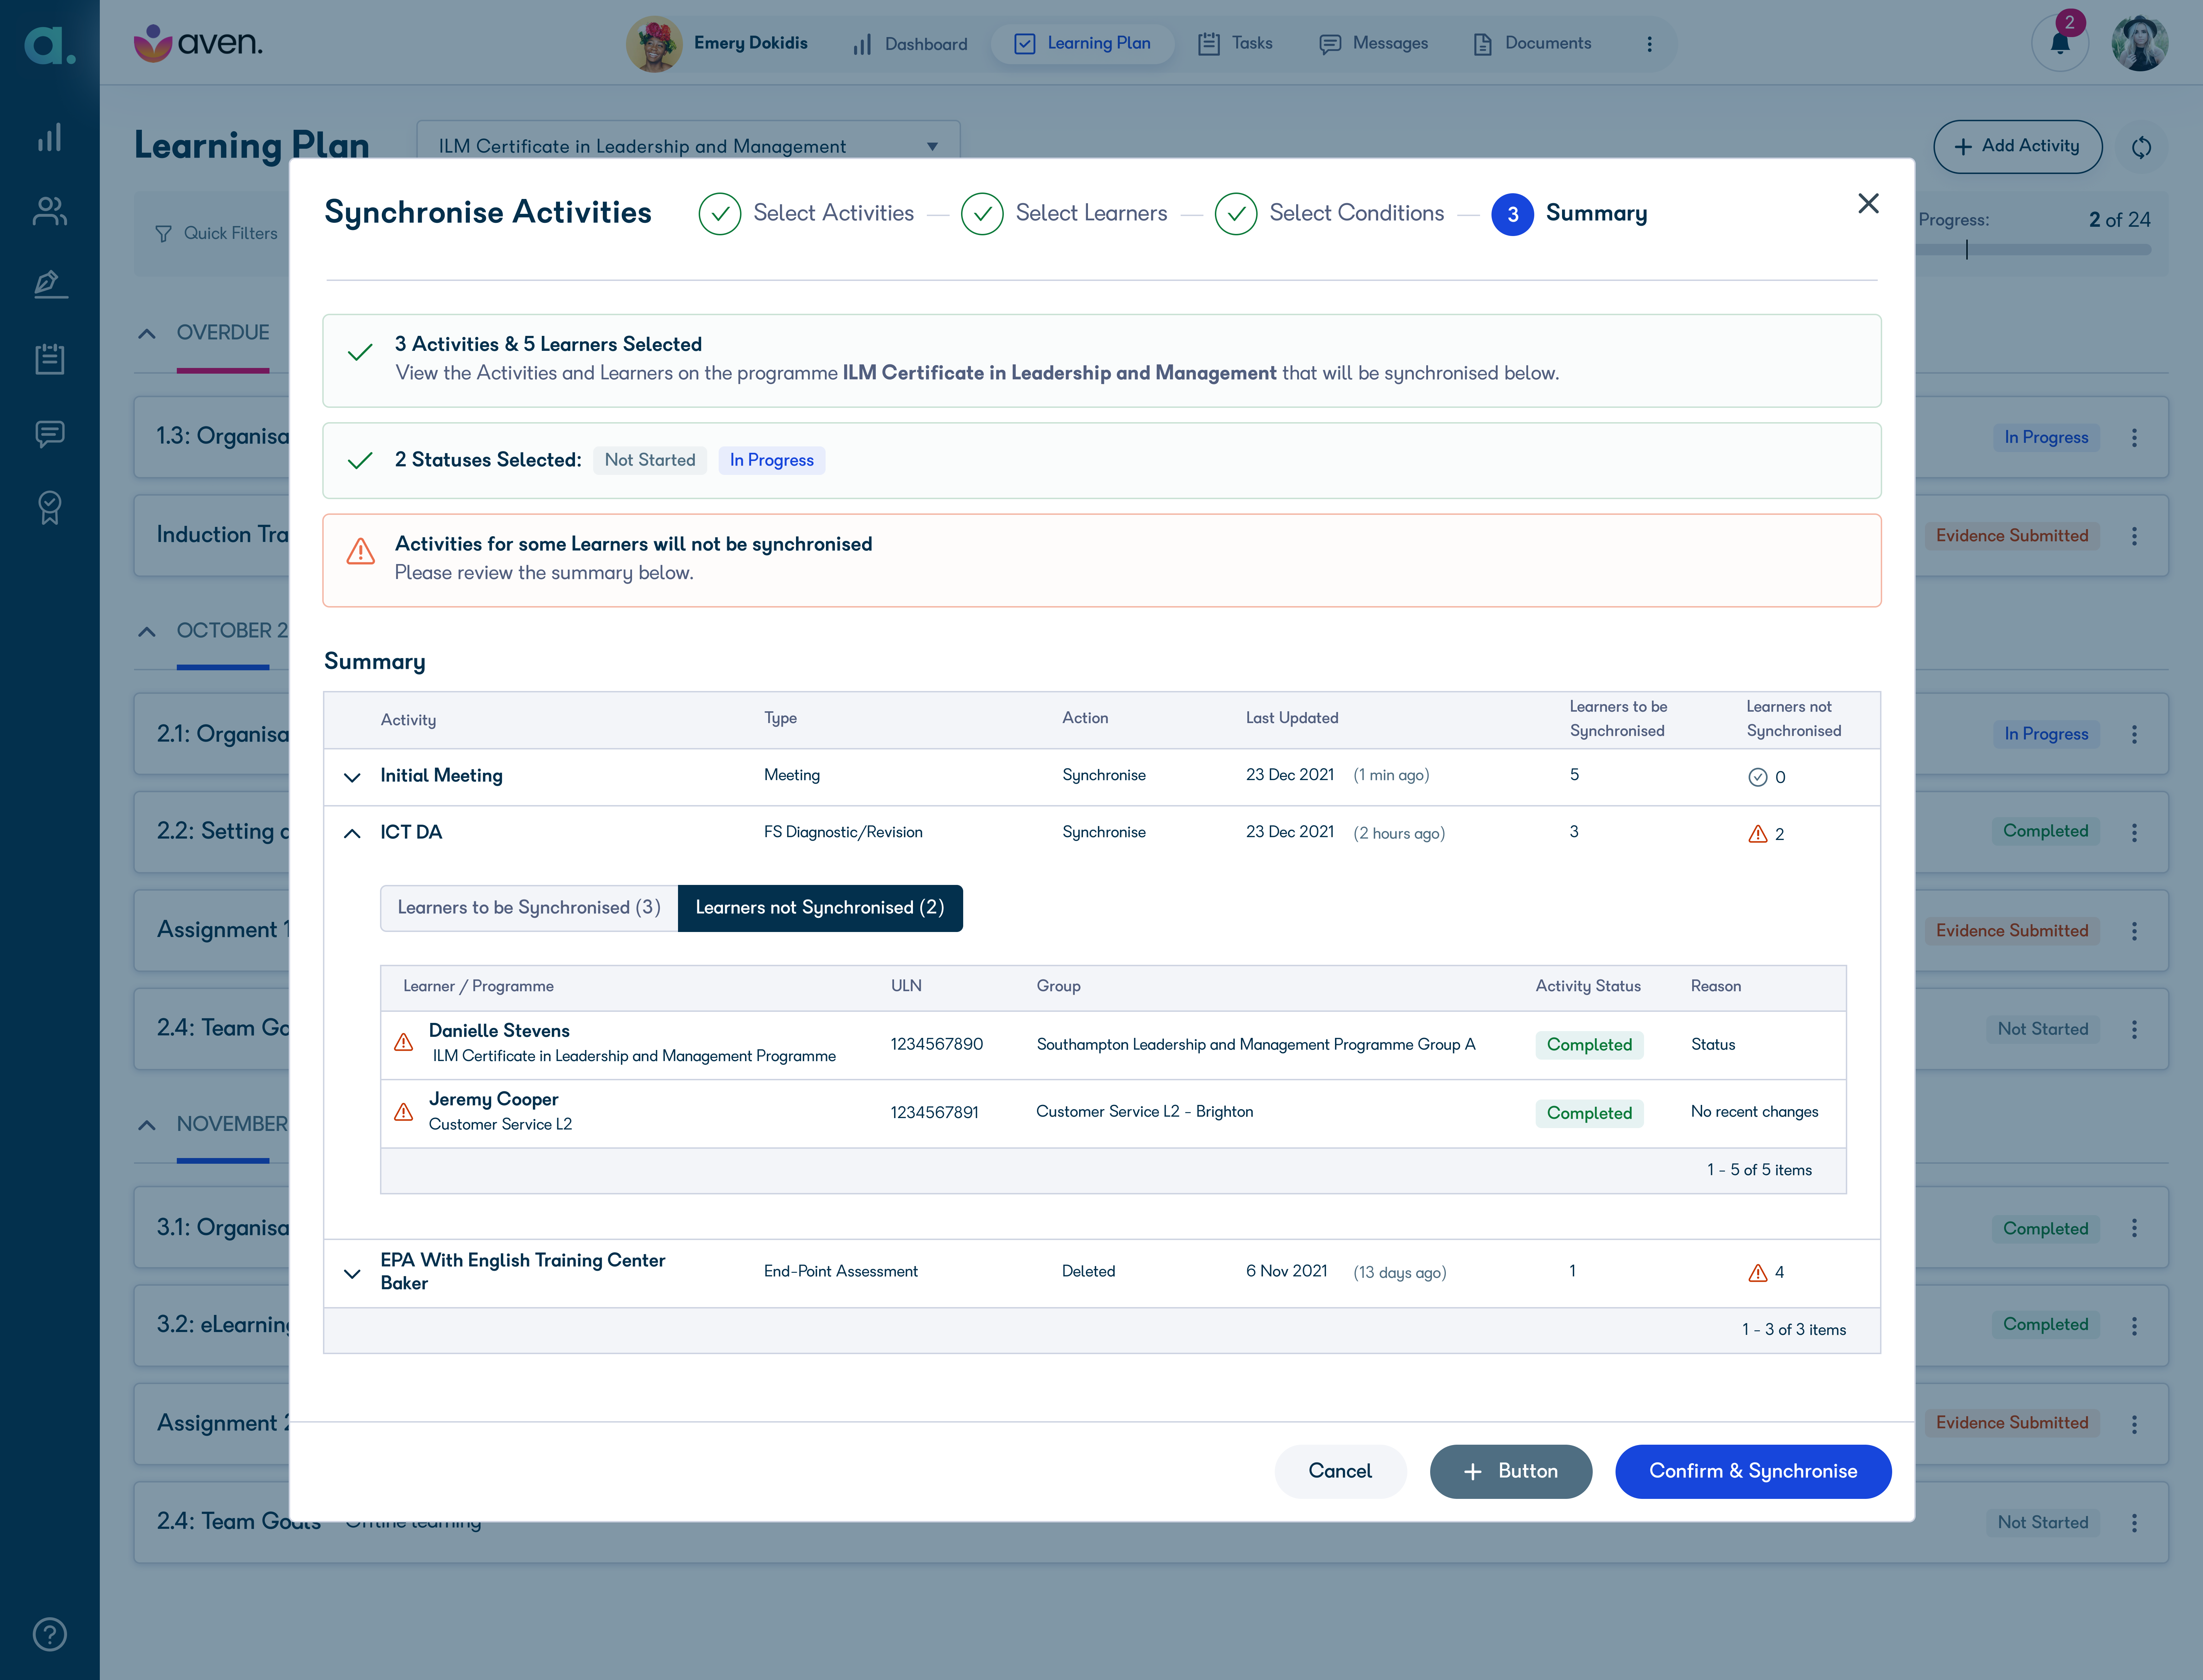Click the Emery Dokidis name
Screen dimensions: 2203x1680
click(751, 43)
